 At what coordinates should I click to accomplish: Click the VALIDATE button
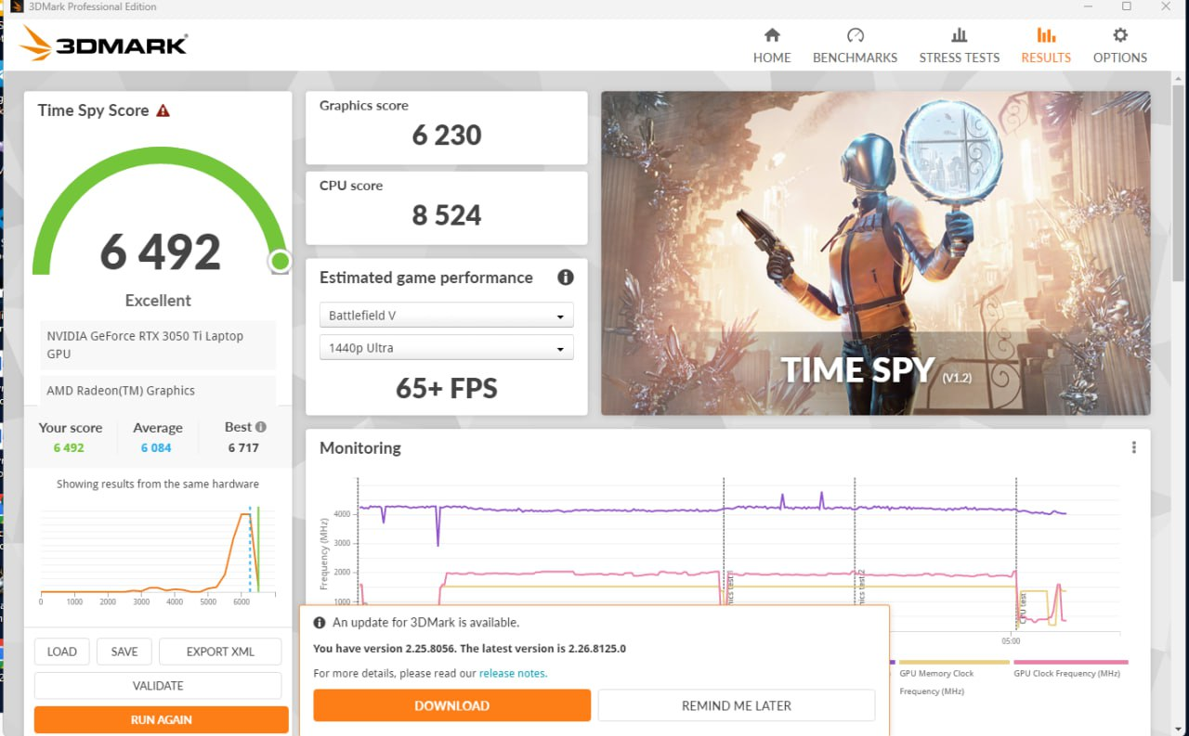click(x=158, y=686)
